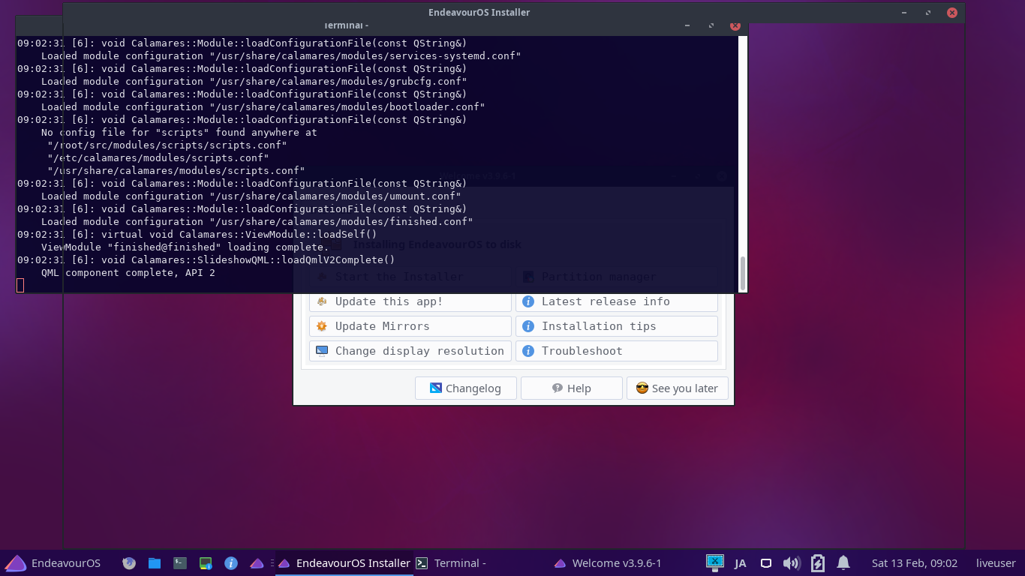Screen dimensions: 1025x576
Task: Click the purple EndeavourOS launcher icon
Action: (x=257, y=563)
